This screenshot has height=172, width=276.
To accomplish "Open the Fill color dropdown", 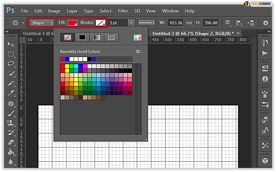I will (72, 23).
